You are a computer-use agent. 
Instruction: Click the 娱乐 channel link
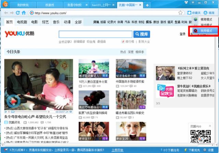(149, 22)
